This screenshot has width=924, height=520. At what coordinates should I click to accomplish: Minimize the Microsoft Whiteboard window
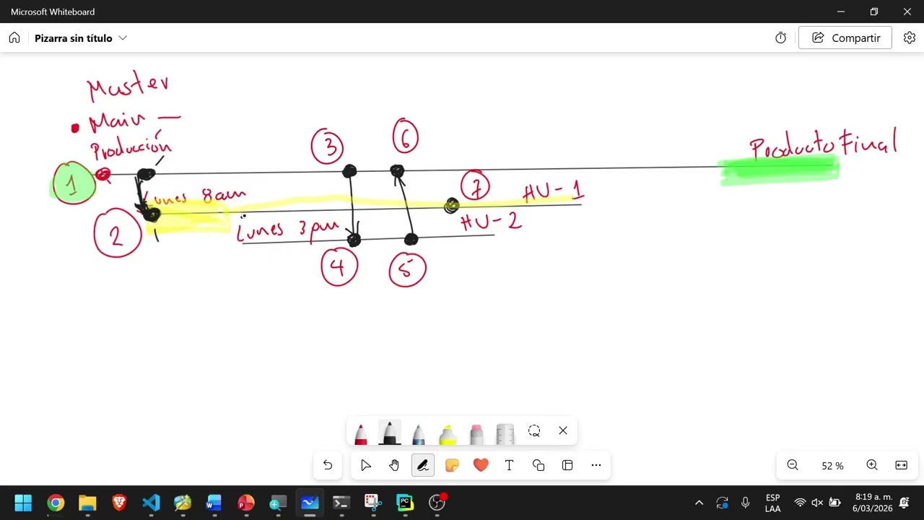pyautogui.click(x=841, y=12)
